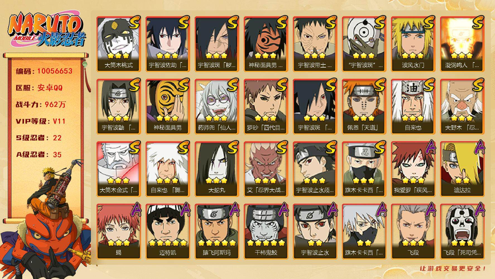Select the 佩恩「天道」 ninja card

pos(364,106)
